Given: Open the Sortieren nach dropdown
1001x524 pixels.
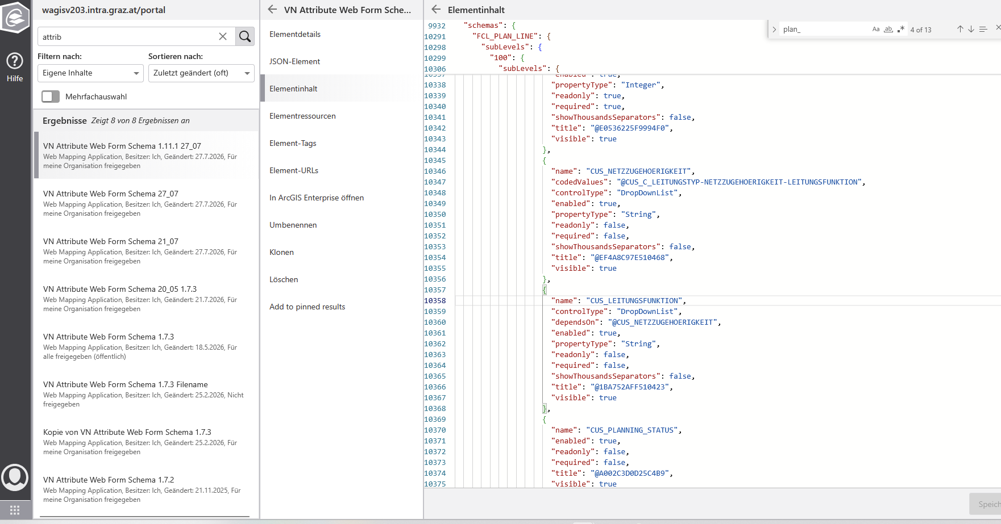Looking at the screenshot, I should pos(201,73).
